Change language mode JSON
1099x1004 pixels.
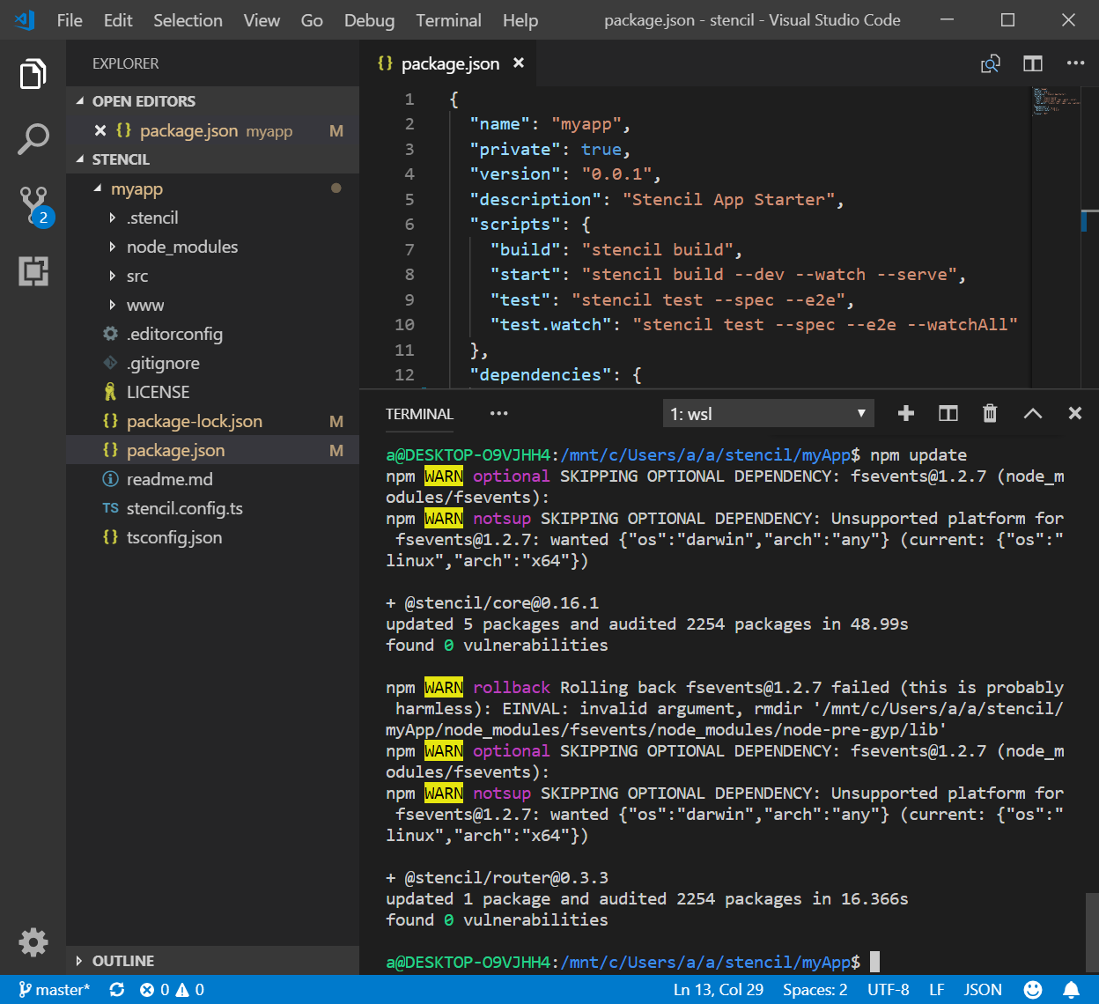pos(983,990)
